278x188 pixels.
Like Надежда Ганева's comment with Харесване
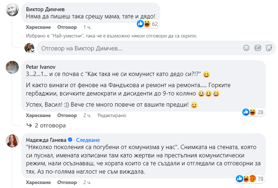coord(38,182)
